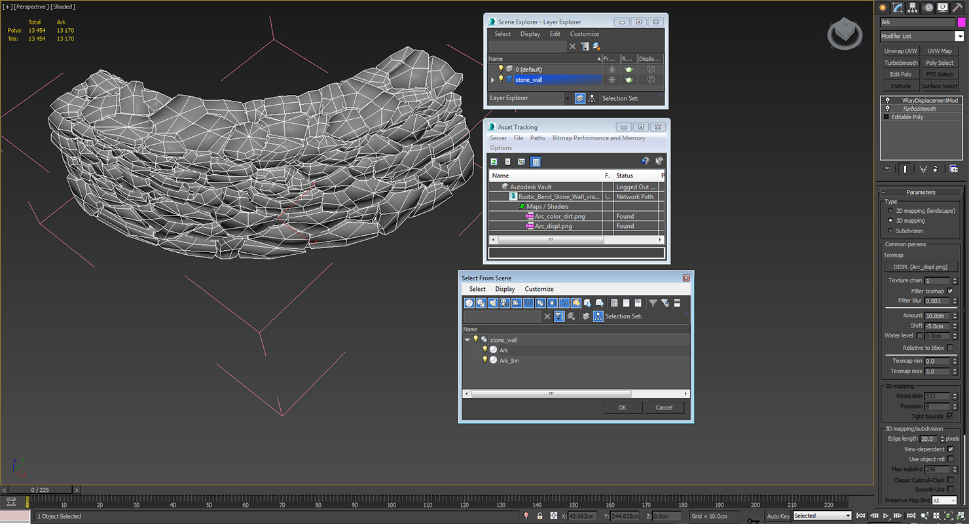This screenshot has width=969, height=524.
Task: Click Create New Layer icon in Scene Explorer
Action: pos(596,47)
